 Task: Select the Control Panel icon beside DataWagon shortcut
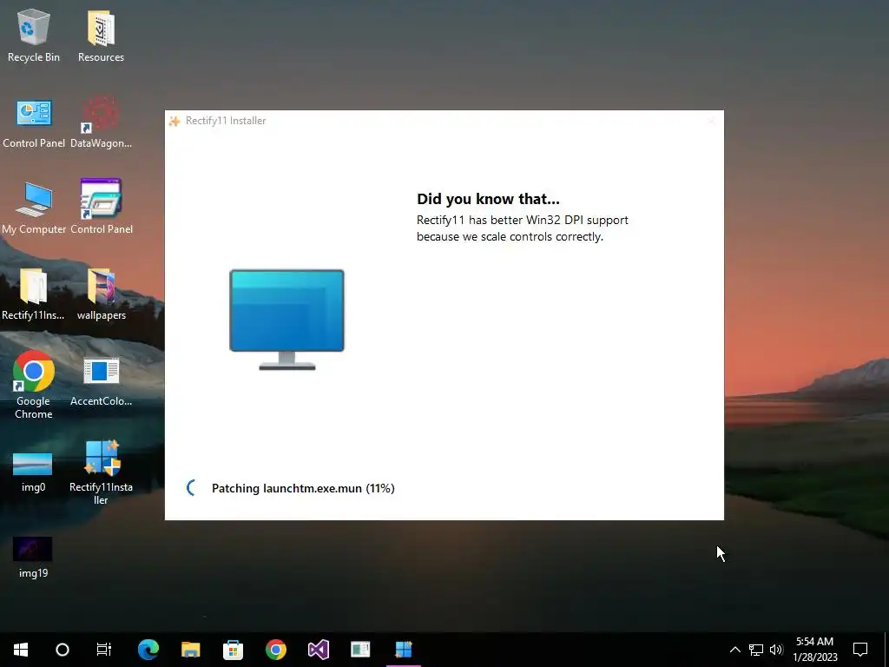34,122
